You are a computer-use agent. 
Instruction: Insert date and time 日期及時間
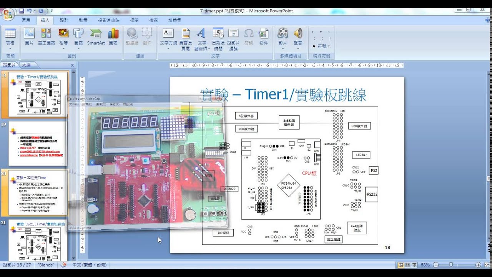(218, 39)
